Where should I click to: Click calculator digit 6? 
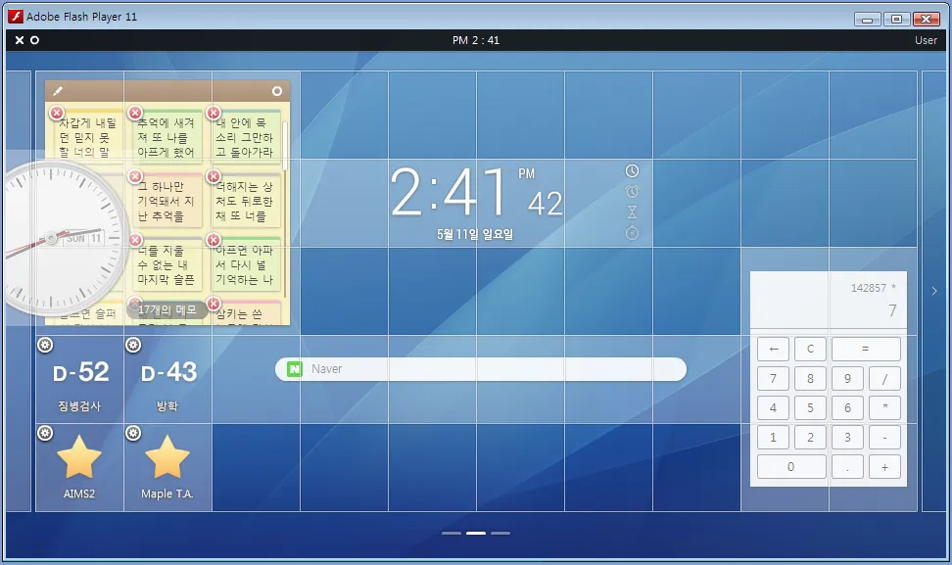pyautogui.click(x=847, y=407)
